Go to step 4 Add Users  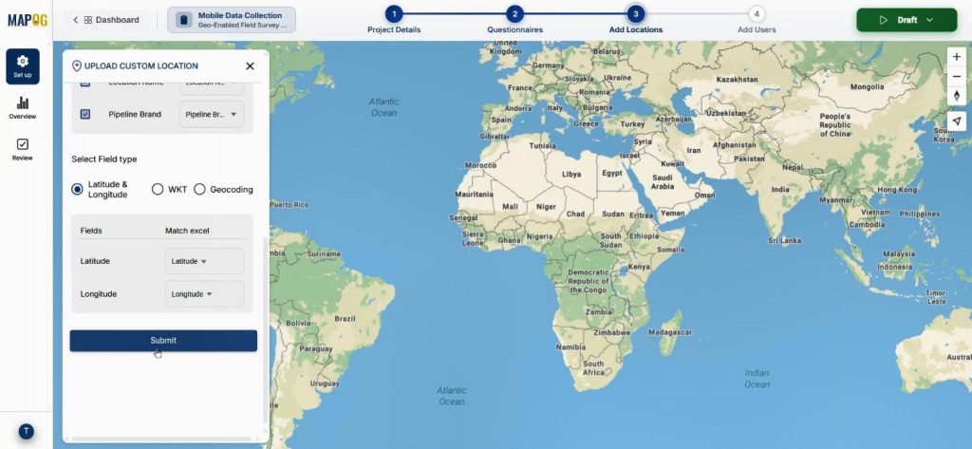[757, 20]
